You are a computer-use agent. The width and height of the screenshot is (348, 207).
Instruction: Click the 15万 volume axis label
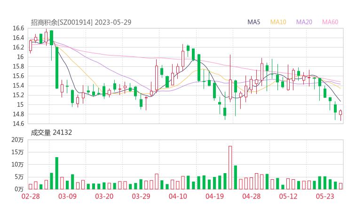[17, 152]
